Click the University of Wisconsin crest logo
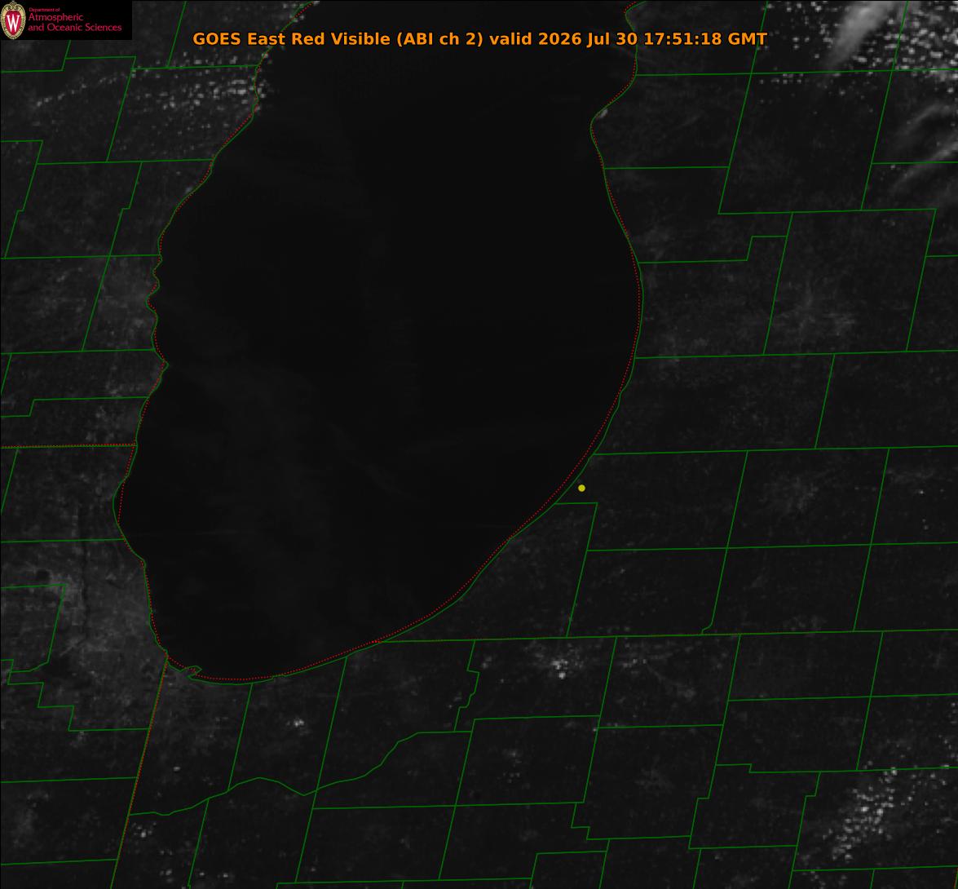This screenshot has width=958, height=889. click(13, 20)
